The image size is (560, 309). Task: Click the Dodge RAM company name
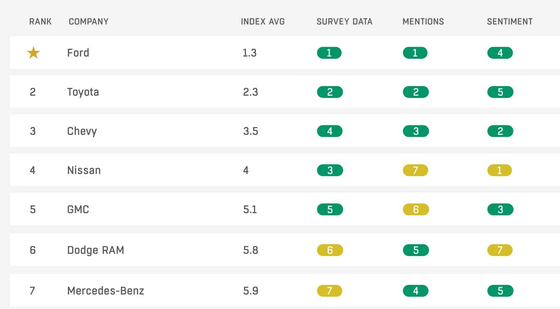click(x=96, y=250)
